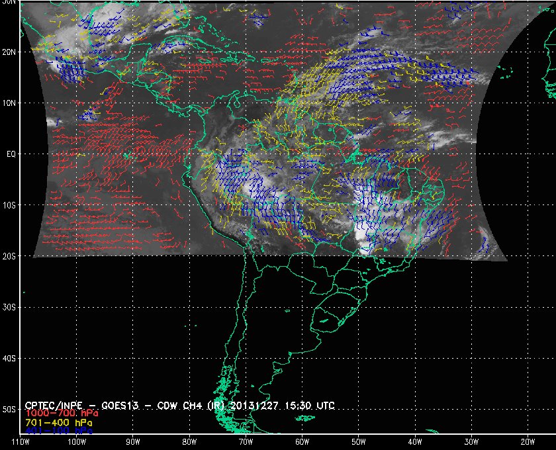Click the 80W longitude label
The height and width of the screenshot is (450, 556).
(x=189, y=442)
